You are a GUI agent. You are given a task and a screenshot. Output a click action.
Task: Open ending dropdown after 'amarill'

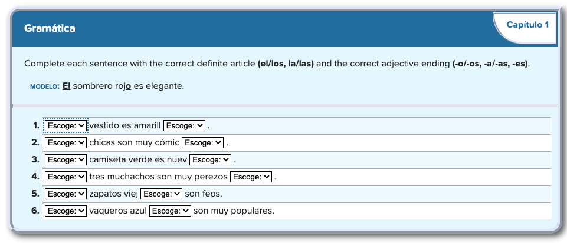point(184,125)
